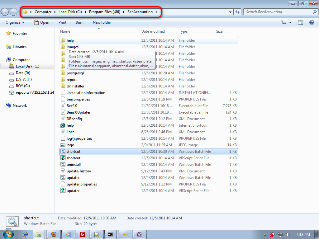Select Local Disk (C:) in navigation pane
Viewport: 319px width, 239px height.
point(27,66)
